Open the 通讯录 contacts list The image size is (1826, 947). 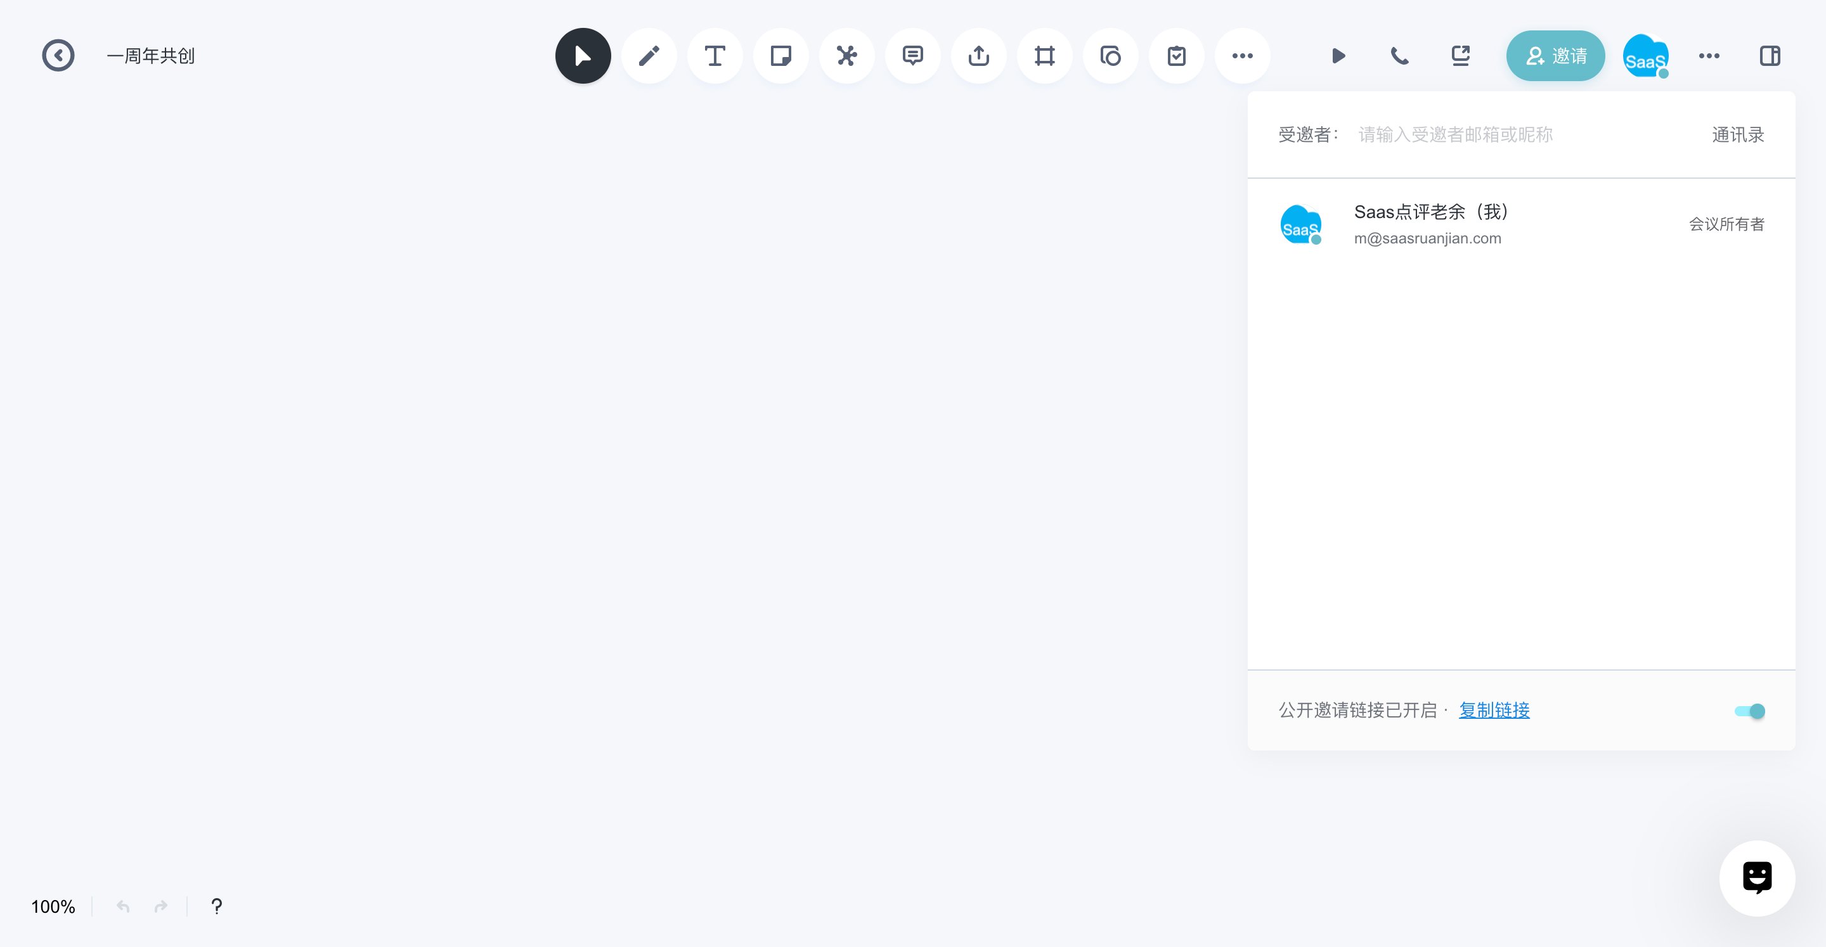pos(1737,134)
